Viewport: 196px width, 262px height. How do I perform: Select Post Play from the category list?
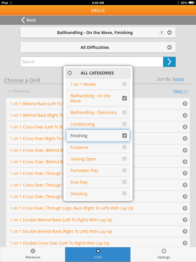79,182
